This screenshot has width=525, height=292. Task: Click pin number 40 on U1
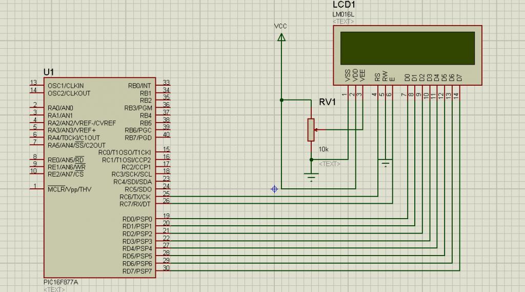pyautogui.click(x=167, y=134)
